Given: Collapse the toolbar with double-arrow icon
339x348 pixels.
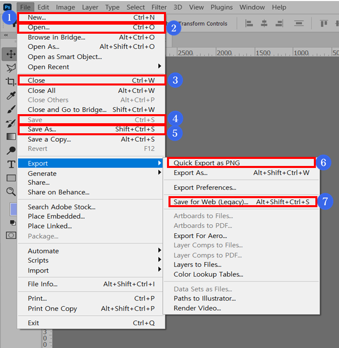Looking at the screenshot, I should (x=6, y=35).
